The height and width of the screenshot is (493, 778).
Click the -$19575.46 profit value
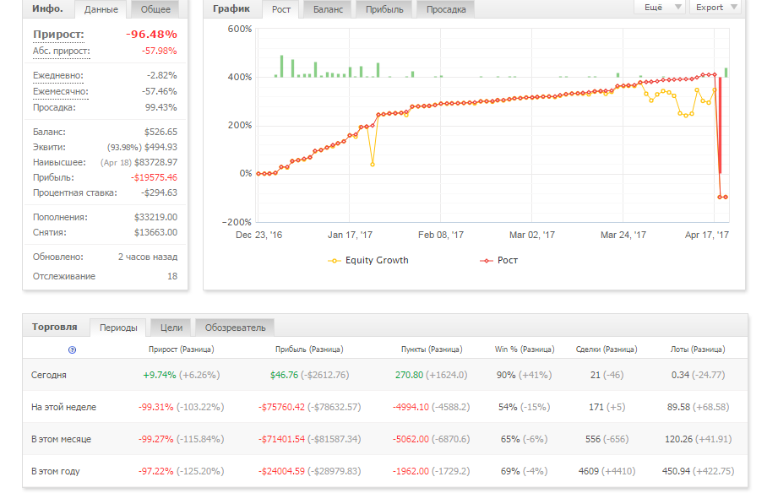click(154, 177)
